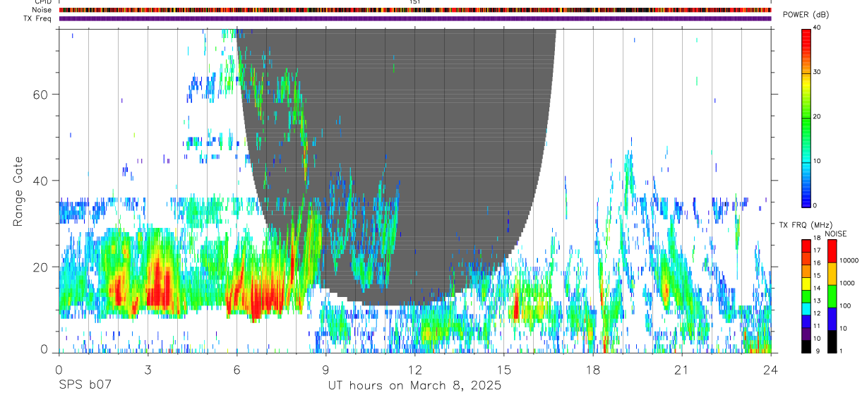The width and height of the screenshot is (867, 400).
Task: Click the '9' hour tick label on time axis
Action: [x=325, y=370]
